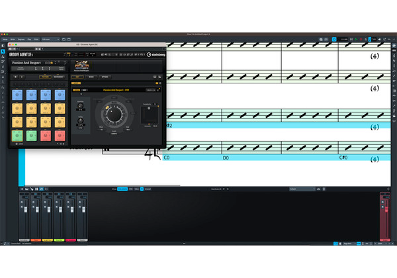
Task: Select the PATTERN pad mode button
Action: click(x=45, y=77)
